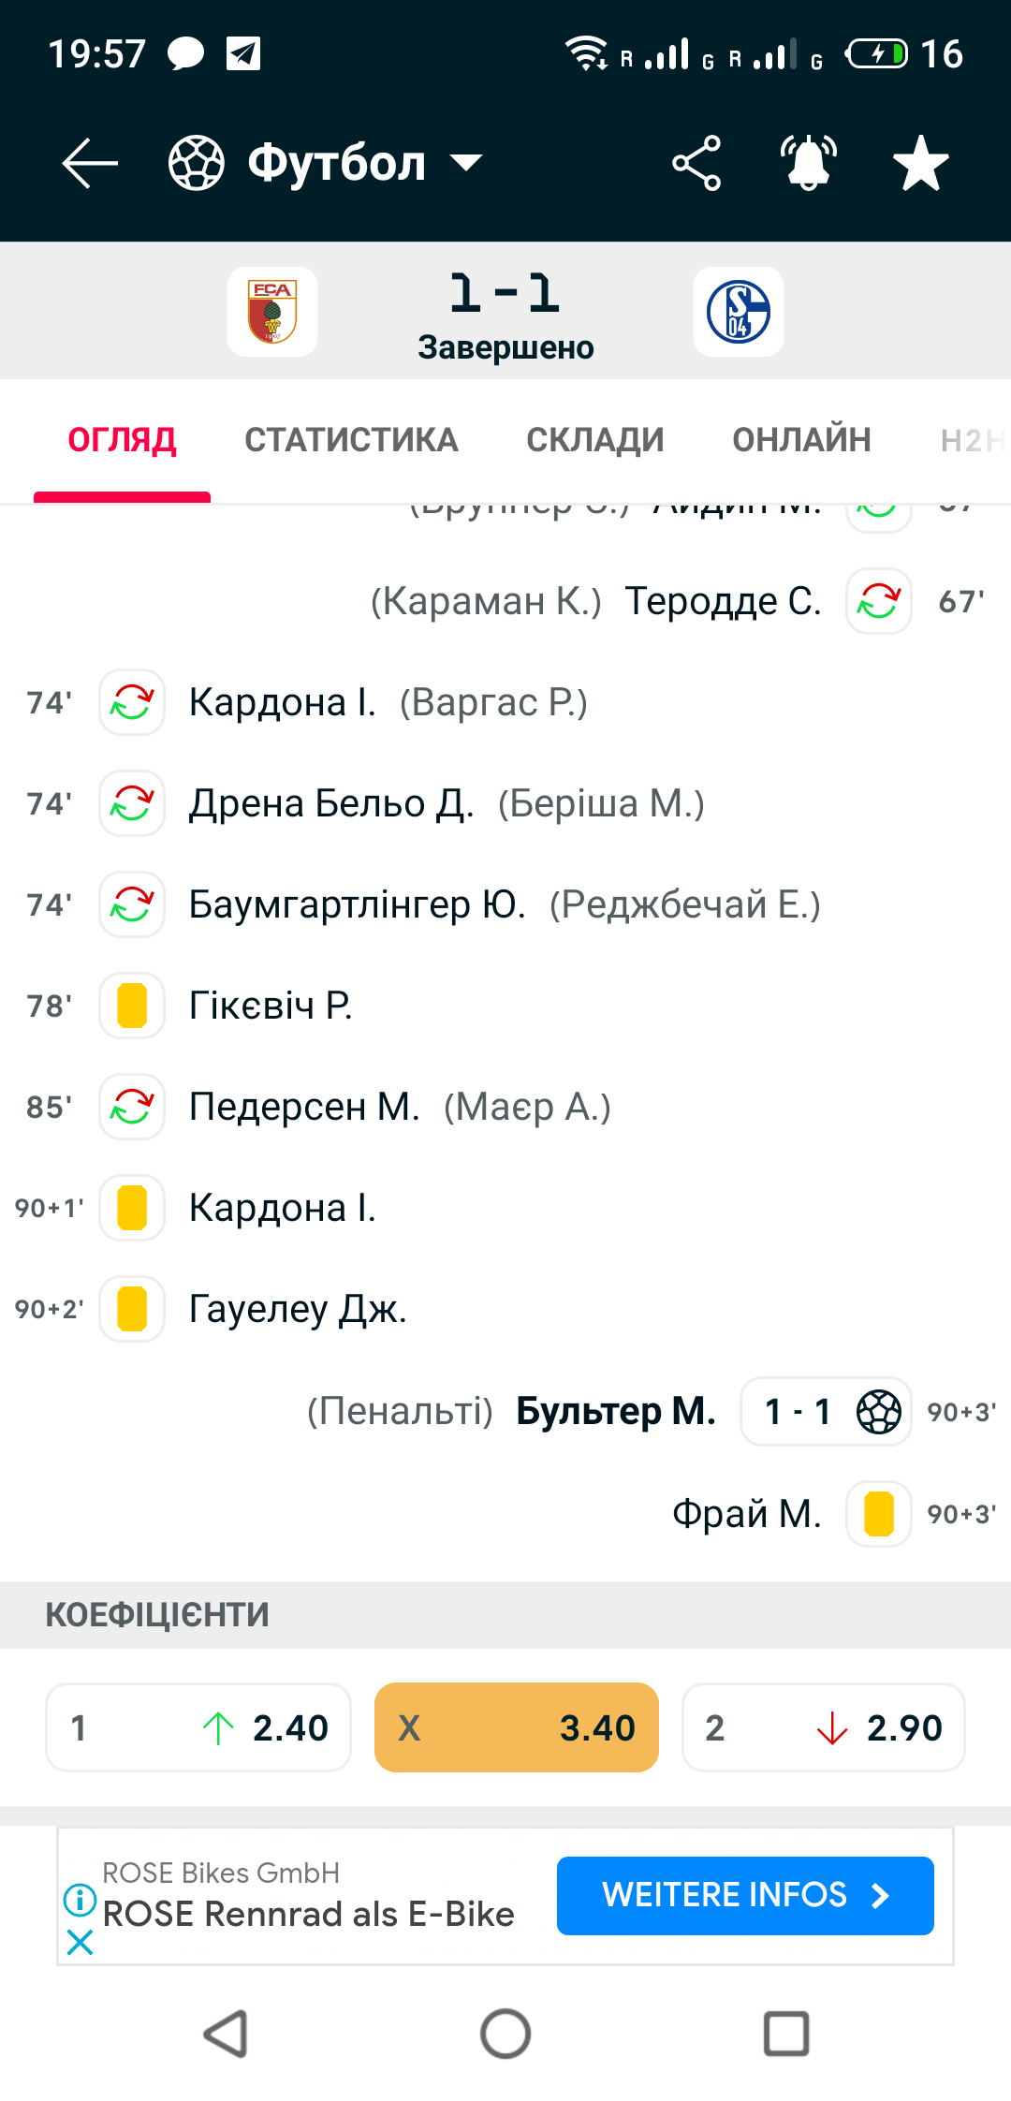The width and height of the screenshot is (1011, 2101).
Task: Open Schalke 04 team logo
Action: (x=739, y=312)
